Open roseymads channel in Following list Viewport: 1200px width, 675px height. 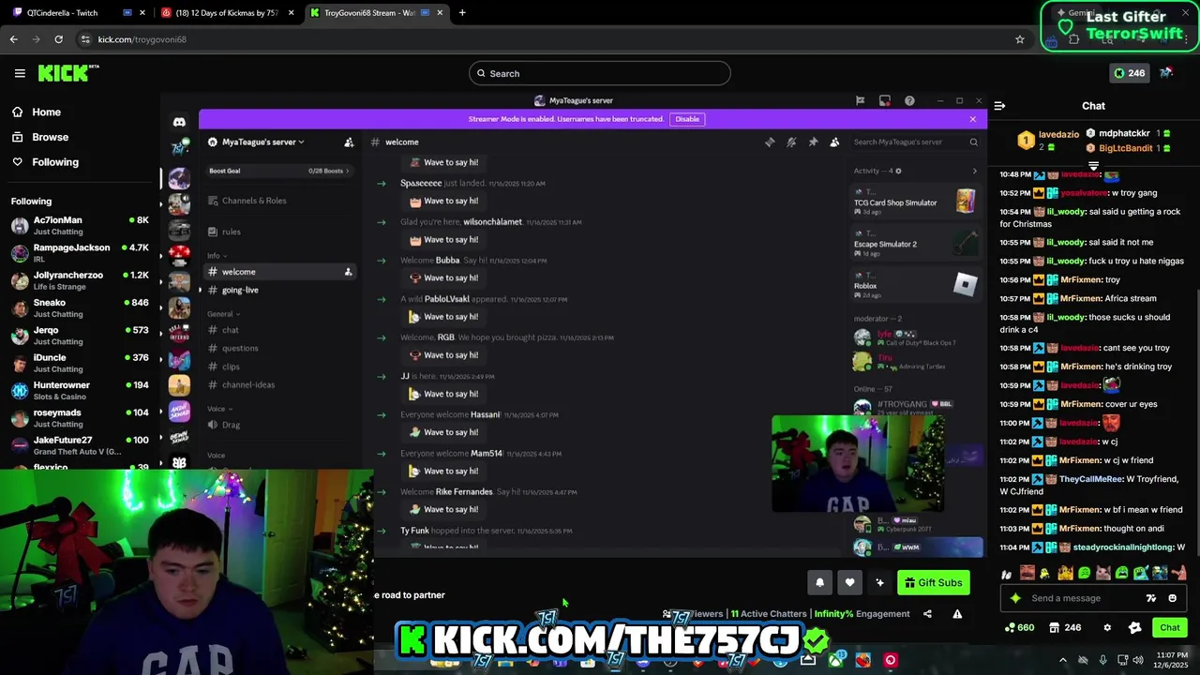click(x=79, y=417)
